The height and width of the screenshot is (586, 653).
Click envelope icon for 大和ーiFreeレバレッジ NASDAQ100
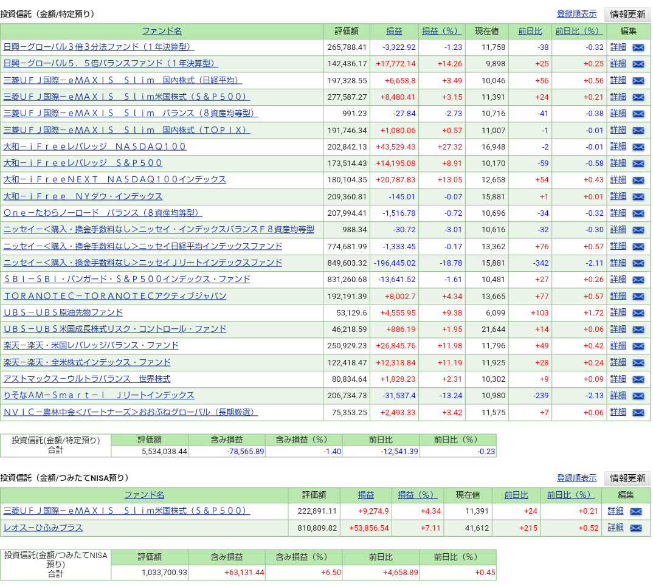pos(638,147)
